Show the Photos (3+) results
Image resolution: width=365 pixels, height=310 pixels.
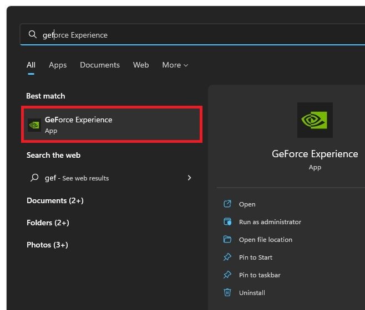tap(47, 245)
